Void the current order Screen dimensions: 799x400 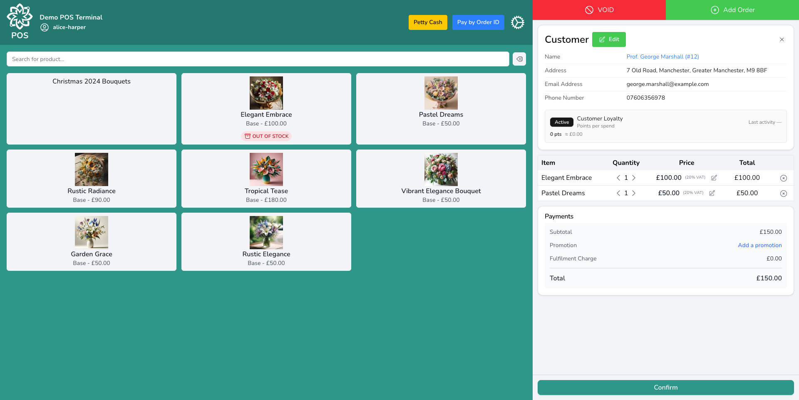[599, 10]
